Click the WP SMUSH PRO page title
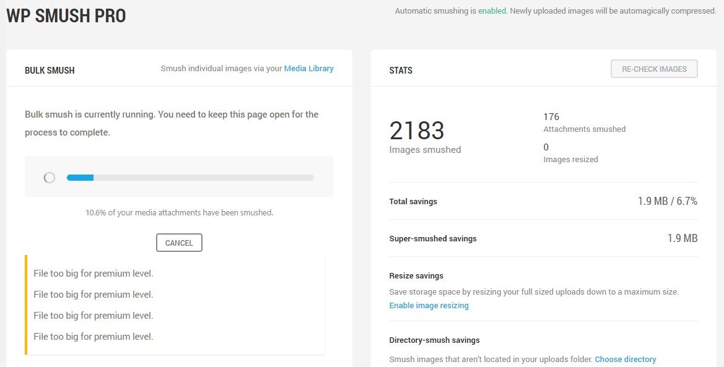 66,15
